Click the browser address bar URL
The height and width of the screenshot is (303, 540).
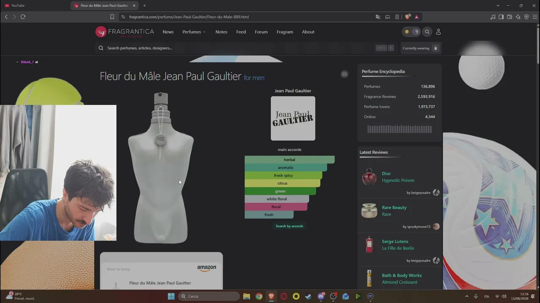point(189,17)
